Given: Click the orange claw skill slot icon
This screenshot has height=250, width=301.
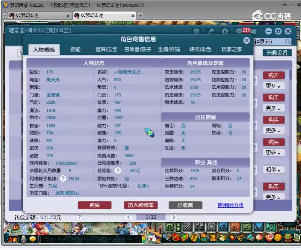Looking at the screenshot, I should point(235,227).
